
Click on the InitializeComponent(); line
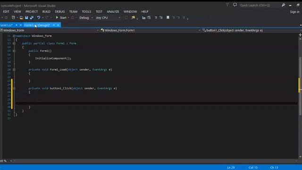53,59
